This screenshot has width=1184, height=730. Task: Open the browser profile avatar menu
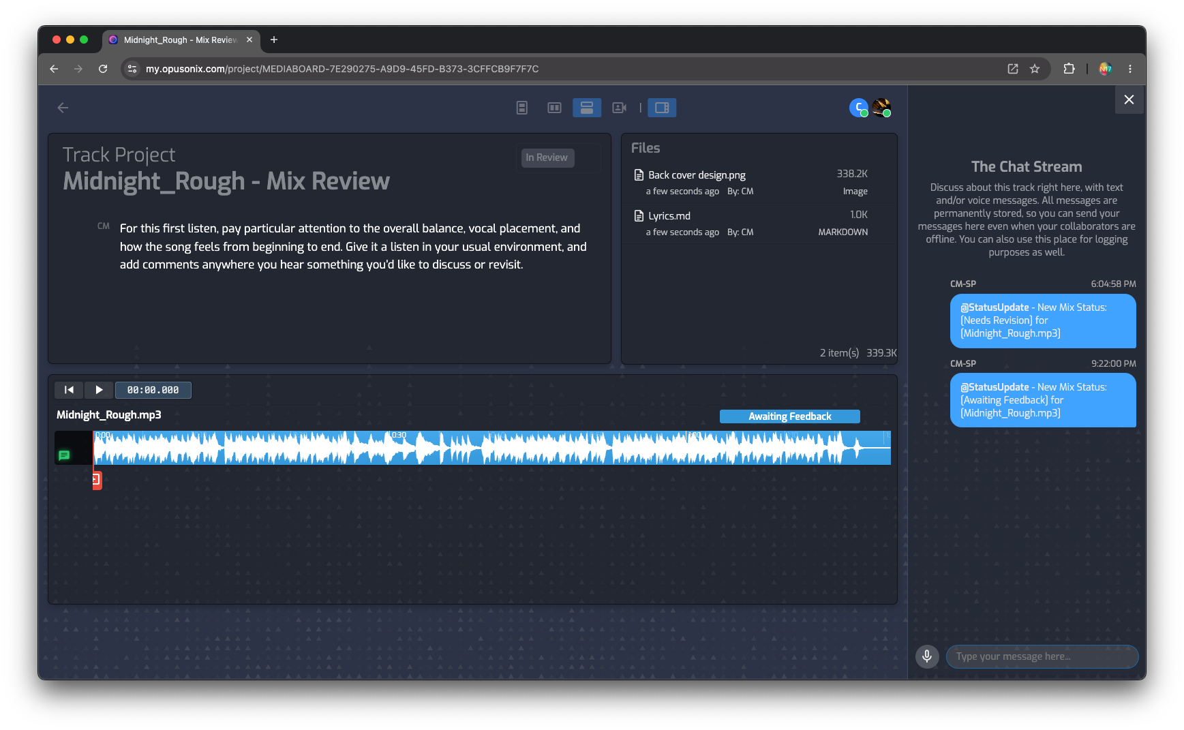1106,69
